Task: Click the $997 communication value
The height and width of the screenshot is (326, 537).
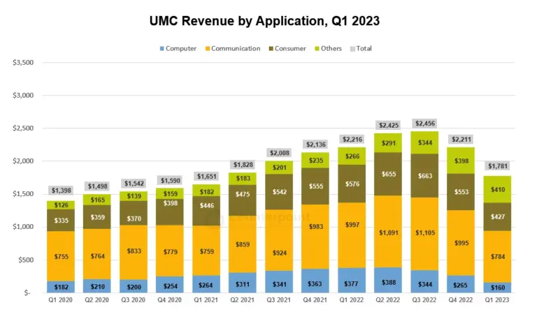Action: click(352, 225)
